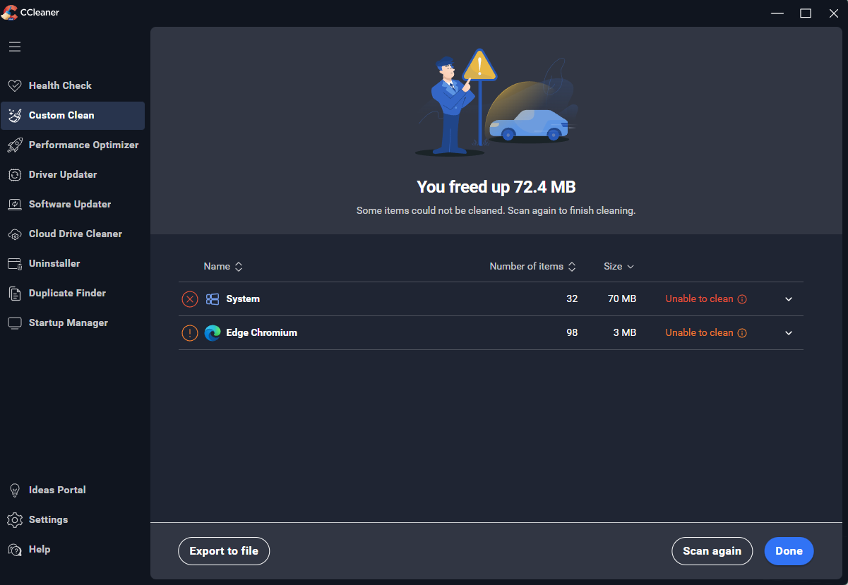The image size is (848, 585).
Task: Click info icon beside System Unable to clean
Action: tap(742, 299)
